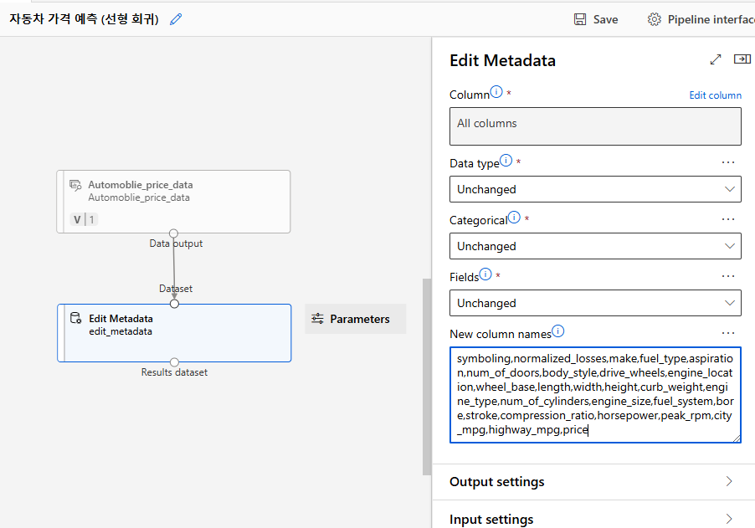Click the resize handle of the text area
This screenshot has width=755, height=528.
tap(737, 438)
